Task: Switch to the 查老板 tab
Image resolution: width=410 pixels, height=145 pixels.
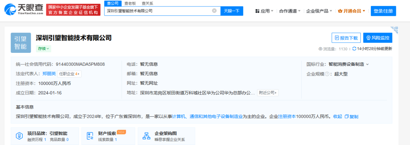Action: pos(130,3)
